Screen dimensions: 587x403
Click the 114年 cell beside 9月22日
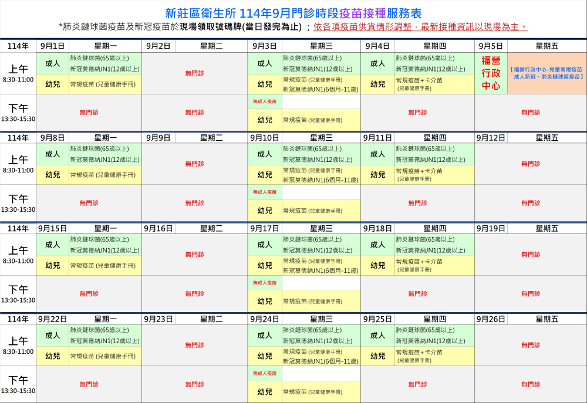(x=18, y=319)
